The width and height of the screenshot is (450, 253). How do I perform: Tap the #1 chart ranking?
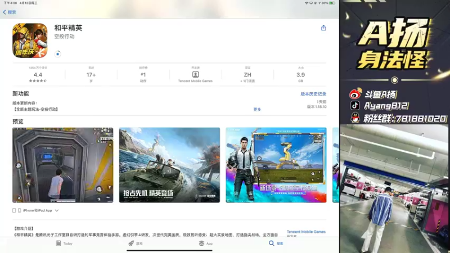pos(143,75)
